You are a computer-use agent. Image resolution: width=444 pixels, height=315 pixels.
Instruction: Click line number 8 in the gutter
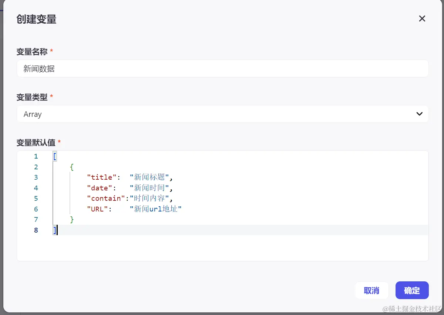point(36,230)
